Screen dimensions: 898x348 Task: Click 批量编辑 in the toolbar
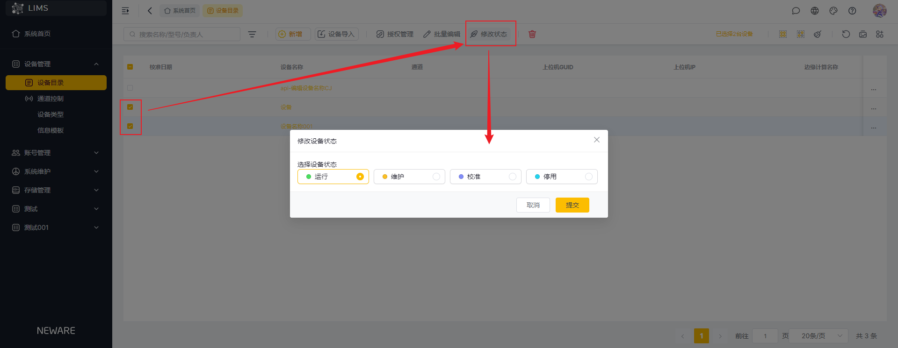442,34
